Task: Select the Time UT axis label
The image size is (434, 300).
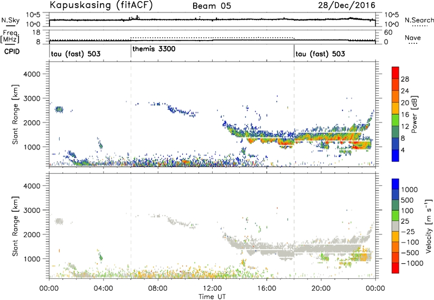Action: 212,297
